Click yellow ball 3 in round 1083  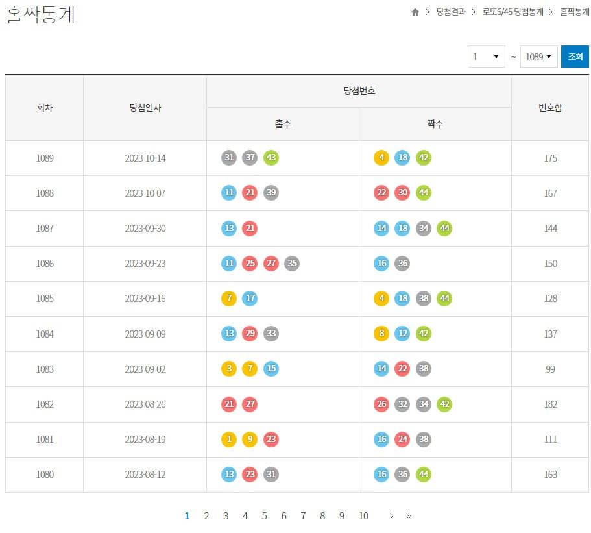point(229,369)
